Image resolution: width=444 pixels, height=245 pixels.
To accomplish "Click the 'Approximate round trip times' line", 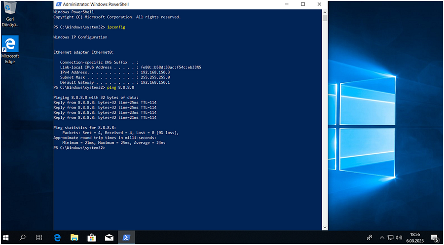I will [105, 138].
